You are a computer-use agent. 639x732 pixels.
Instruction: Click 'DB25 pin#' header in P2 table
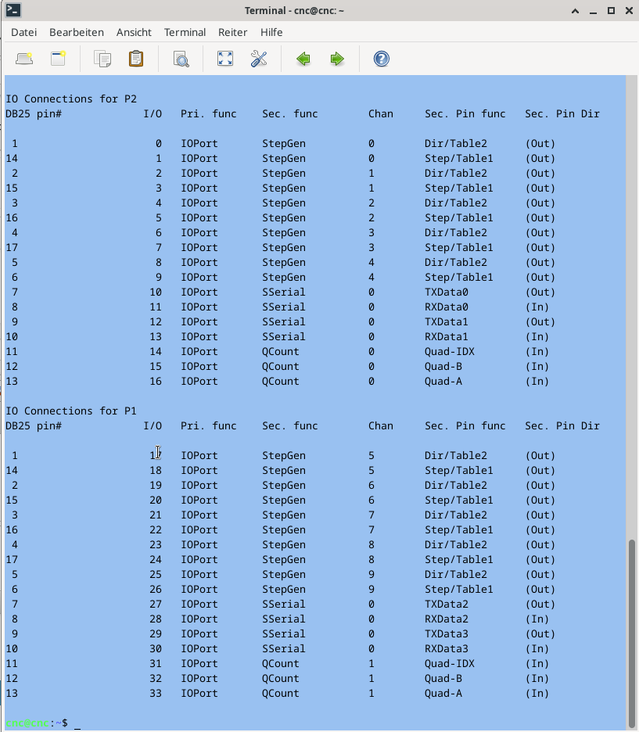coord(34,114)
